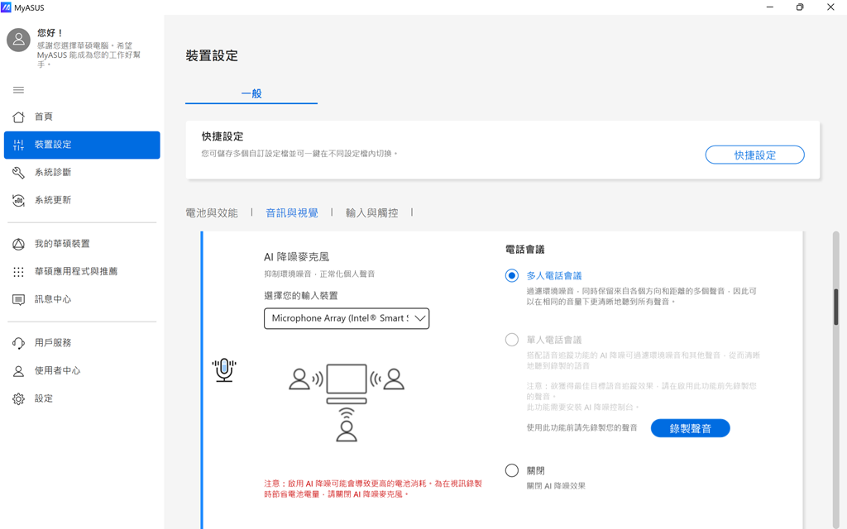The height and width of the screenshot is (529, 847).
Task: Click the message icon beside 訊息中心
Action: 18,299
